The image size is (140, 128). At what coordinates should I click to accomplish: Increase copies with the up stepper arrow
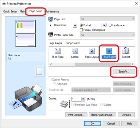click(x=83, y=98)
